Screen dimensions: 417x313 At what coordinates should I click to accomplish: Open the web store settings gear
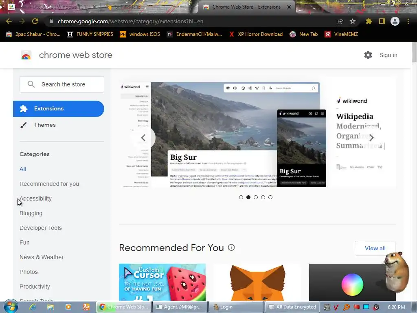point(368,55)
